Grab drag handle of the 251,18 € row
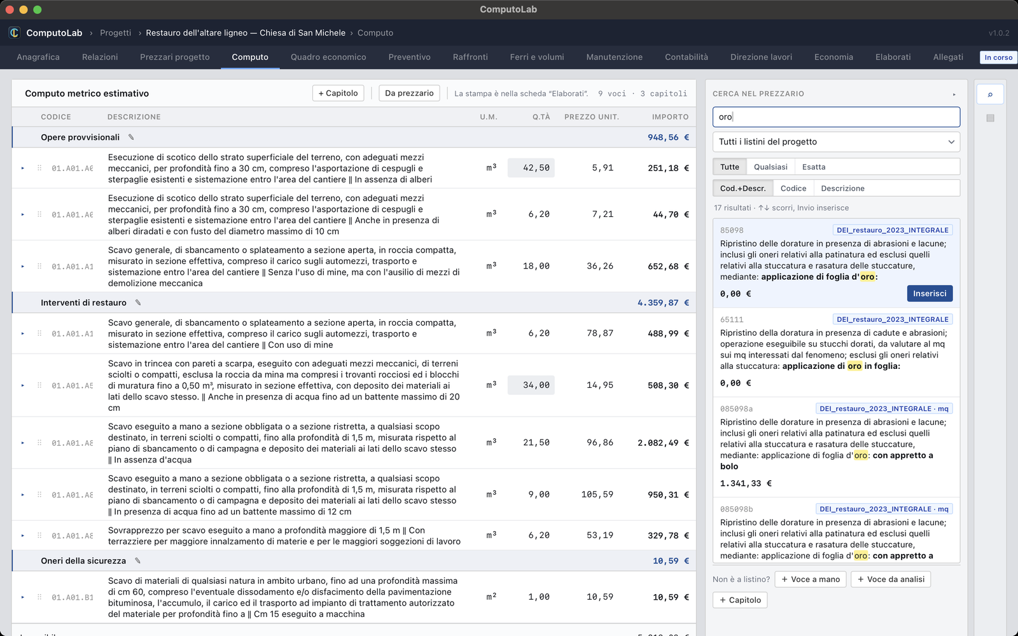The image size is (1018, 636). 39,168
